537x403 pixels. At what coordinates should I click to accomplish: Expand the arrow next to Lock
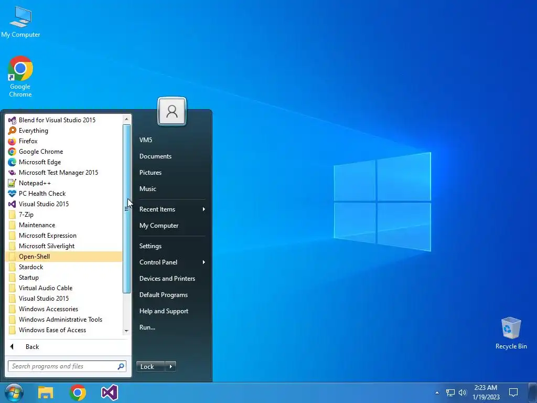[x=170, y=367]
